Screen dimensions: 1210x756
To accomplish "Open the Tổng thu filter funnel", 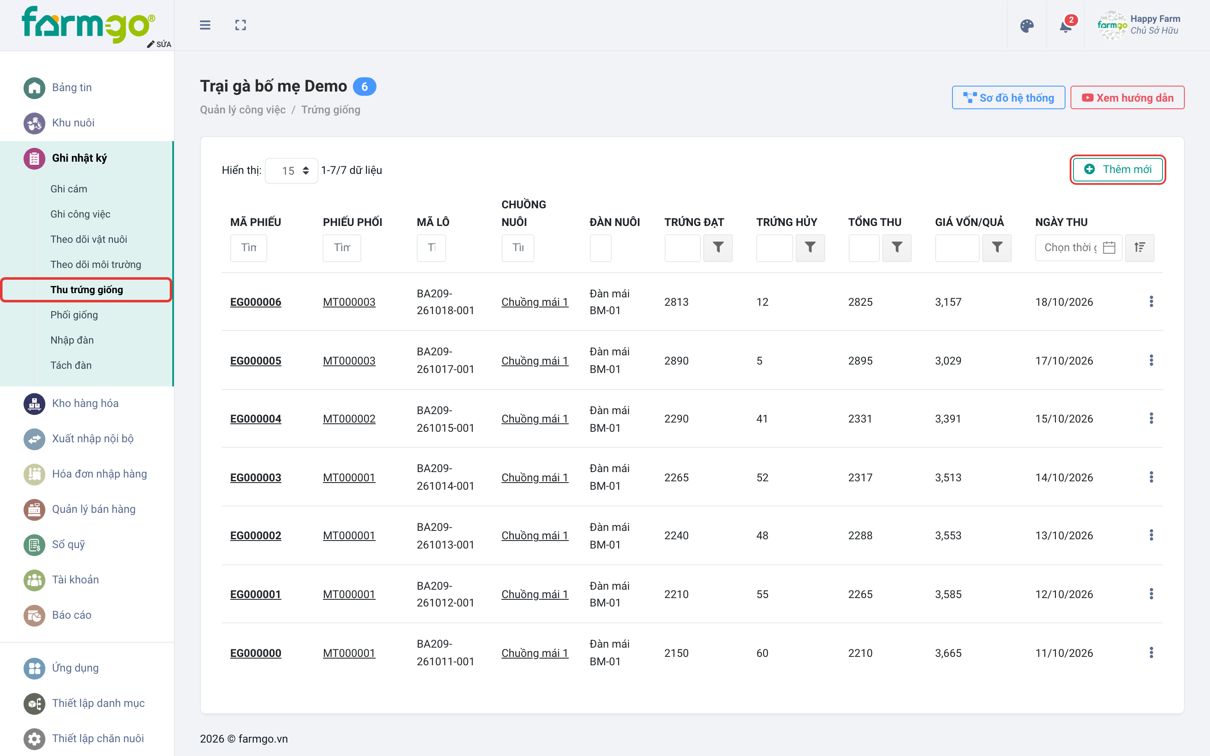I will pos(897,247).
